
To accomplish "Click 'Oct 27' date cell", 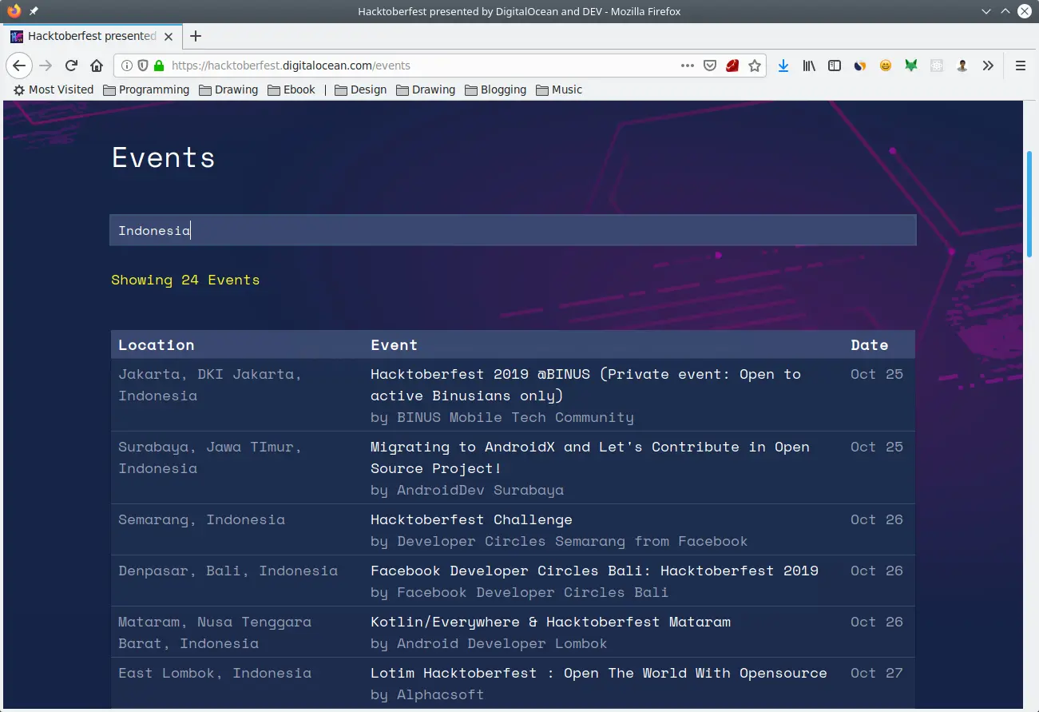I will point(877,673).
